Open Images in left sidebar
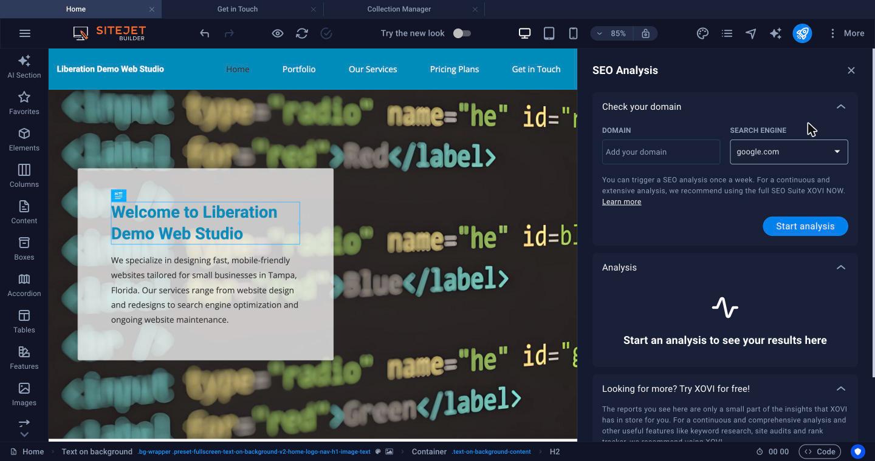 (24, 394)
